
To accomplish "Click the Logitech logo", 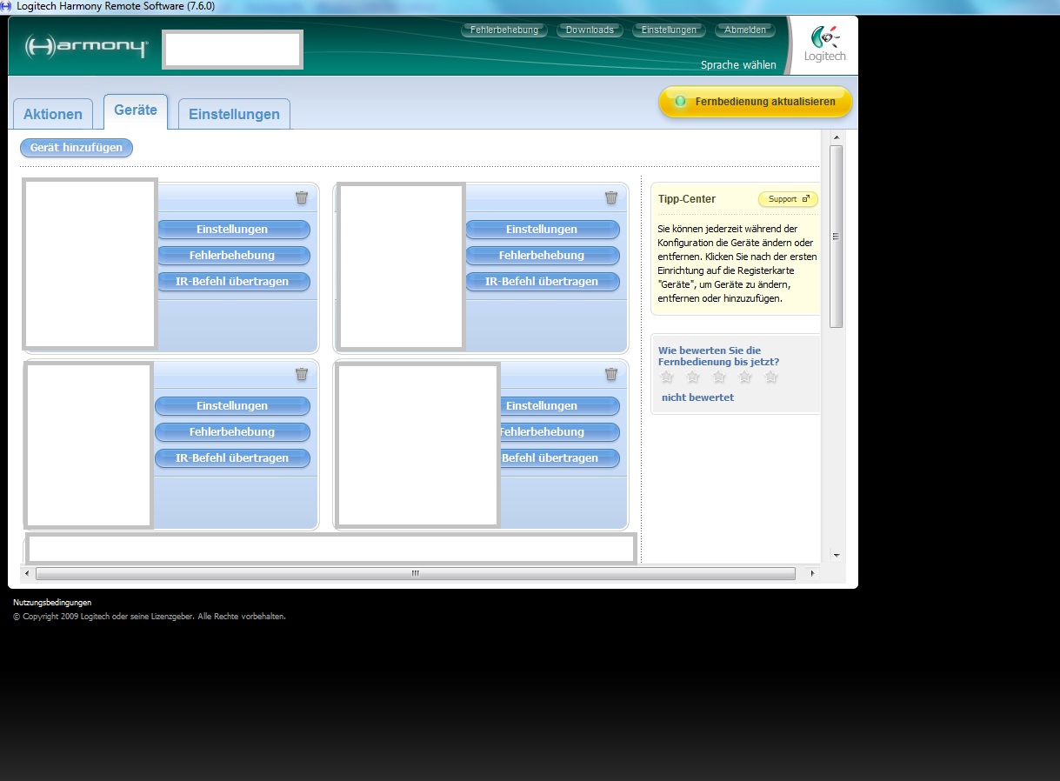I will pyautogui.click(x=824, y=45).
